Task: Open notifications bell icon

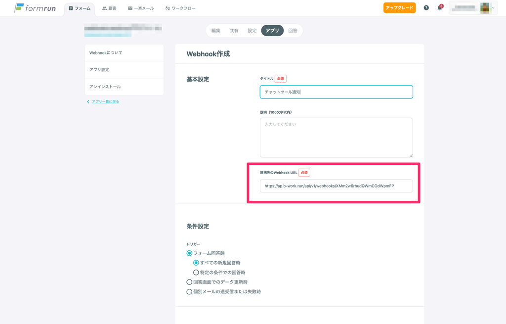Action: (x=439, y=8)
